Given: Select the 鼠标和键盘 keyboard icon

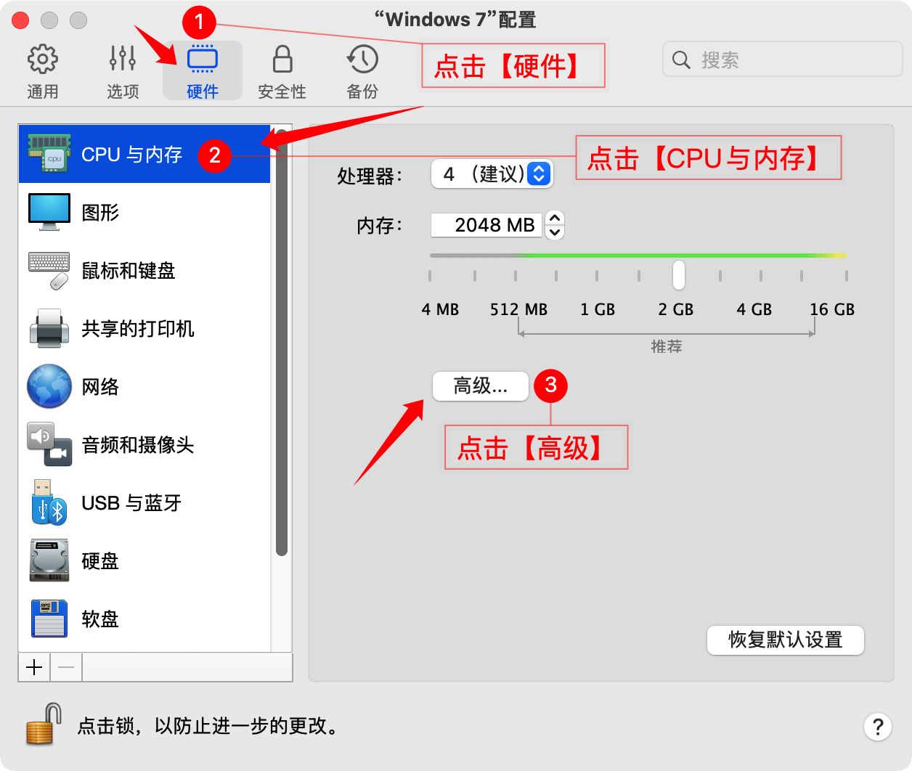Looking at the screenshot, I should 49,270.
